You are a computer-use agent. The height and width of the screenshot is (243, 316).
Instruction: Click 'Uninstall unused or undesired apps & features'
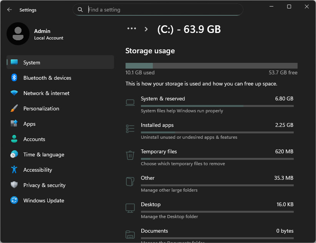point(189,137)
